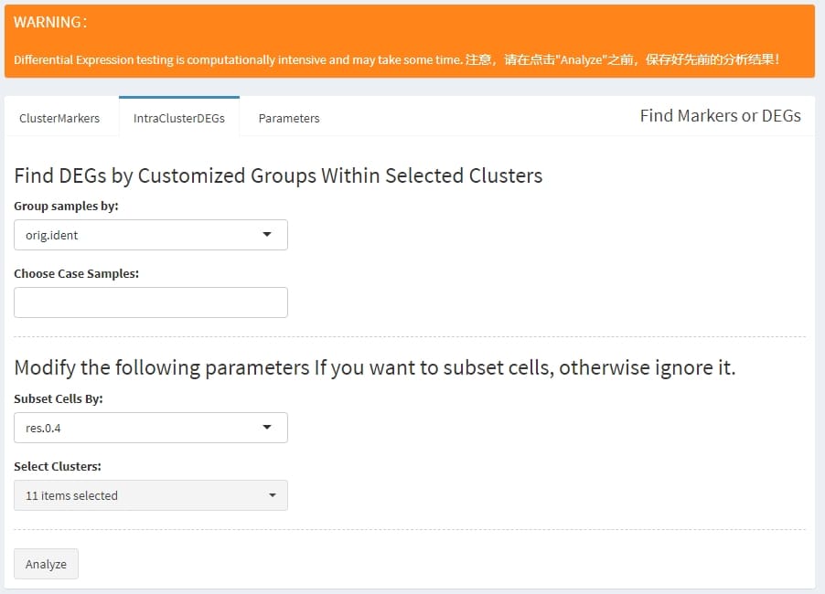Image resolution: width=825 pixels, height=594 pixels.
Task: Open the Parameters tab
Action: coord(289,118)
